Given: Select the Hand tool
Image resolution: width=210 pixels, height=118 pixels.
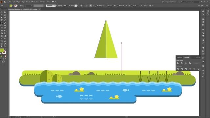Looking at the screenshot, I should pyautogui.click(x=2, y=46).
